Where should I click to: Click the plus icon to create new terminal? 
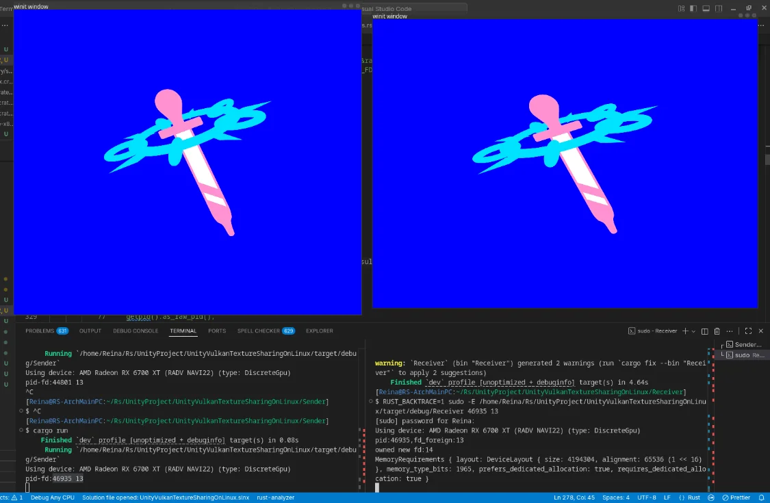point(685,331)
